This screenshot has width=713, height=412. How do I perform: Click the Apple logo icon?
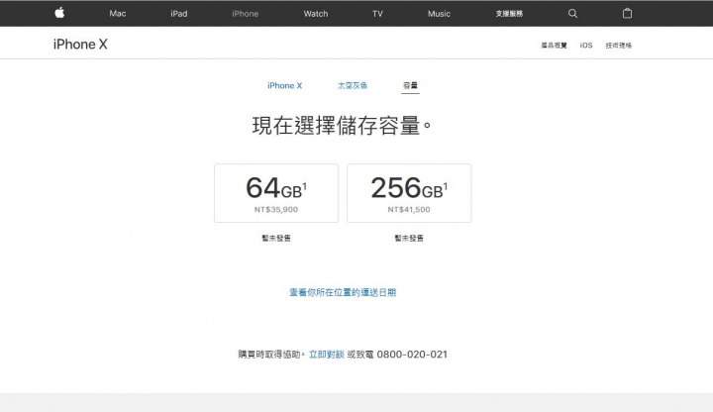click(59, 13)
